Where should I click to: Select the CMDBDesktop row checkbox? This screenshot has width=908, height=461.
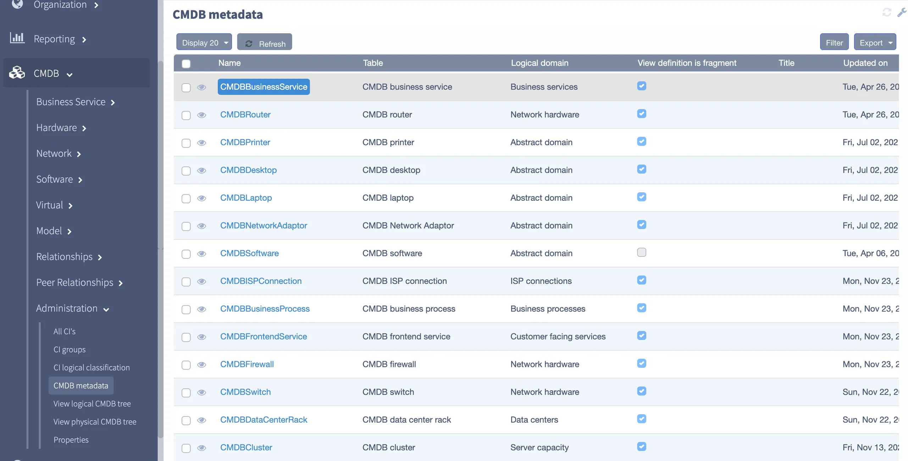click(186, 171)
